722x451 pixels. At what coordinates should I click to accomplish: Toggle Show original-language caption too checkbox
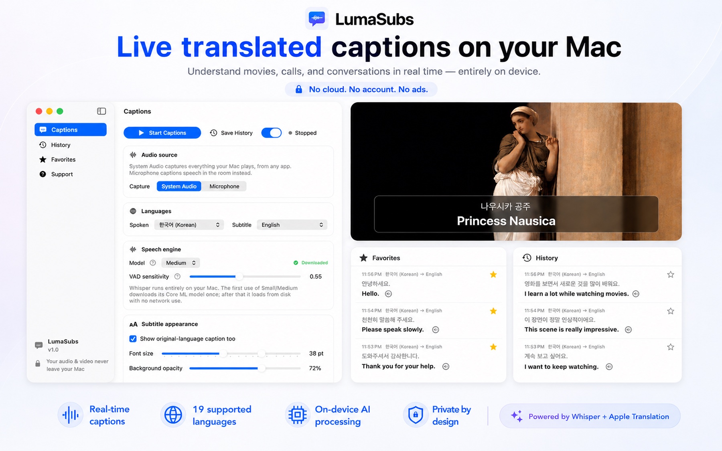[x=133, y=339]
